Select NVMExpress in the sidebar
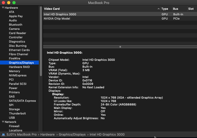The width and height of the screenshot is (197, 138). [18, 75]
